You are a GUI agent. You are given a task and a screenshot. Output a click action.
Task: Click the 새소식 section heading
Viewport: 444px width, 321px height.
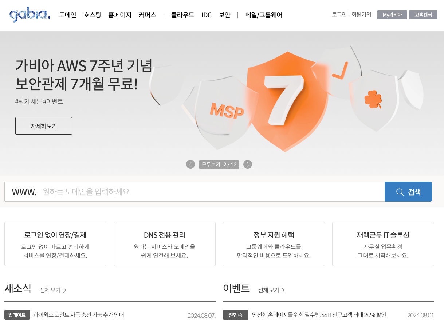pyautogui.click(x=18, y=288)
